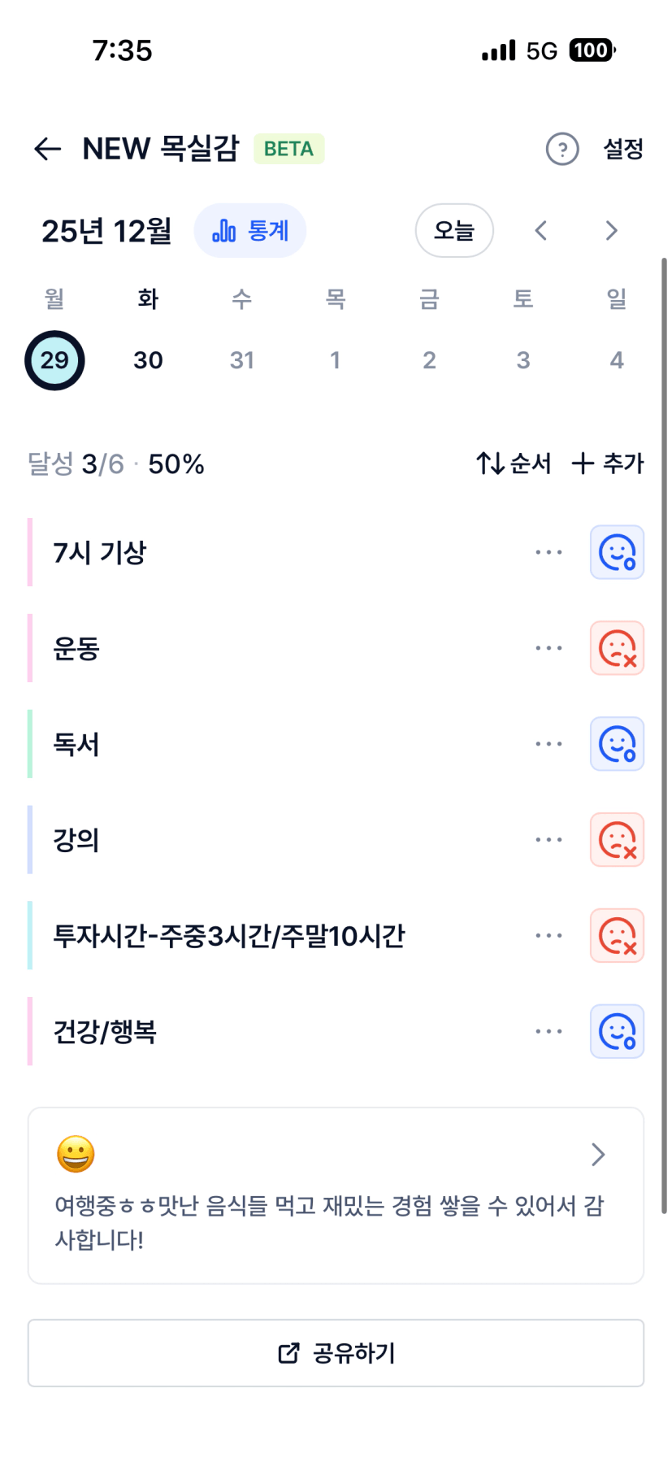Tap the back arrow icon

point(48,149)
